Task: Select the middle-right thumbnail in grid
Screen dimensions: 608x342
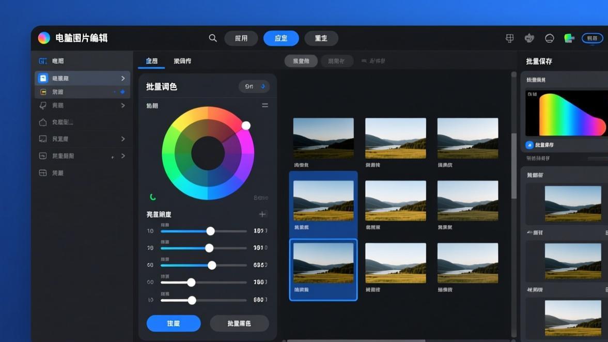Action: click(x=467, y=200)
